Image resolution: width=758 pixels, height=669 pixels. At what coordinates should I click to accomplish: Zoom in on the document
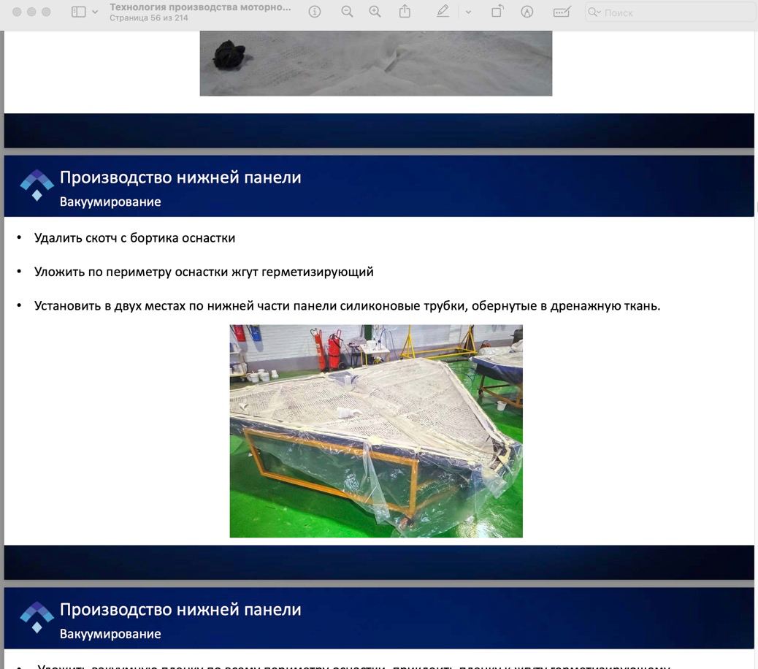tap(375, 12)
